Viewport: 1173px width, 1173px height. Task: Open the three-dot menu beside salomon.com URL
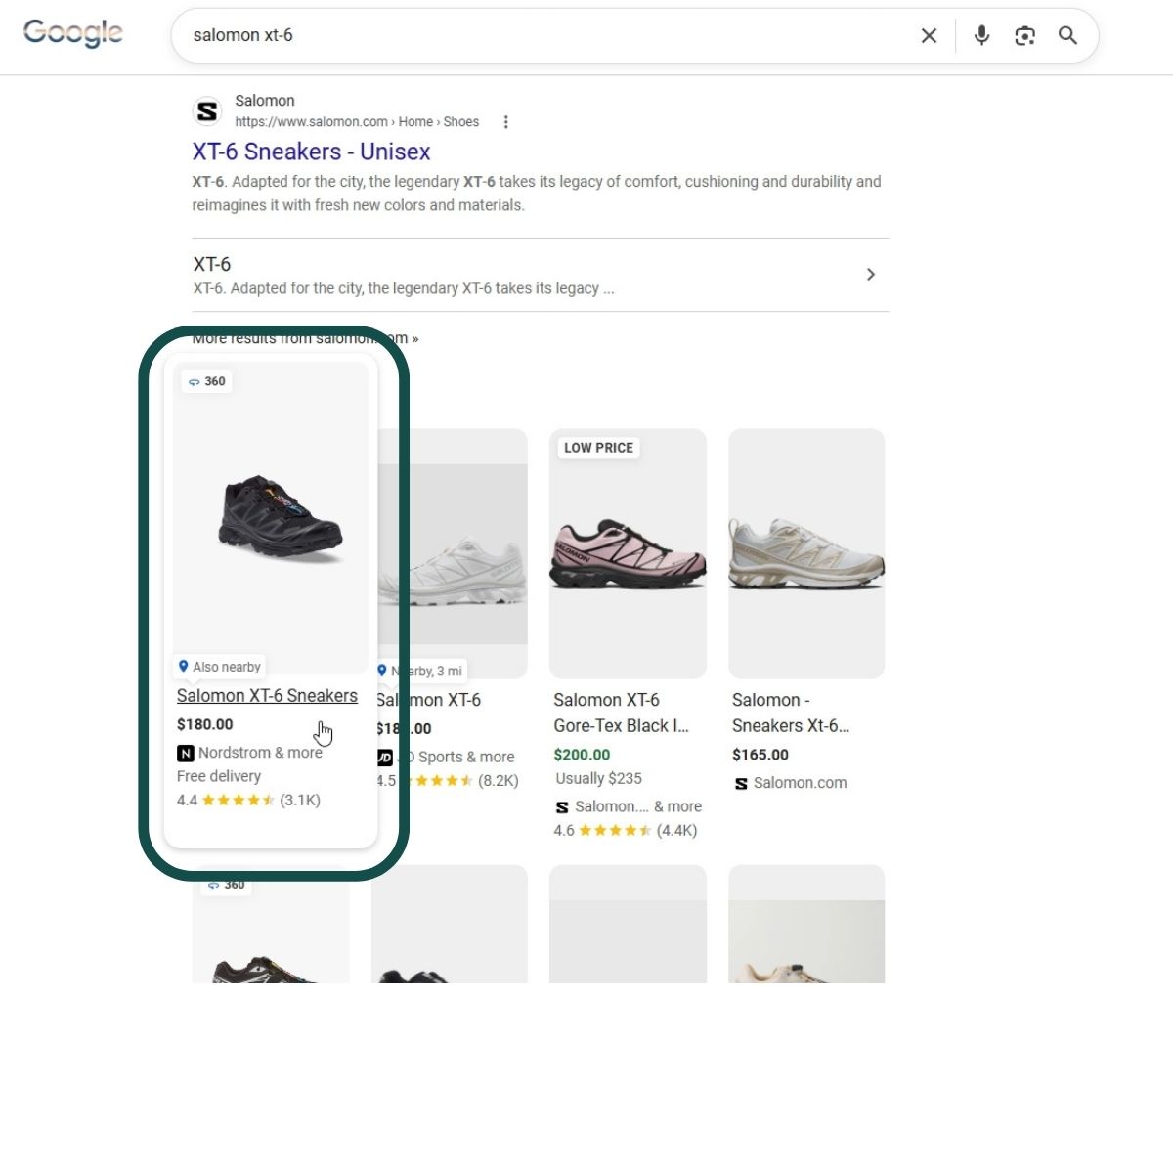[x=505, y=122]
